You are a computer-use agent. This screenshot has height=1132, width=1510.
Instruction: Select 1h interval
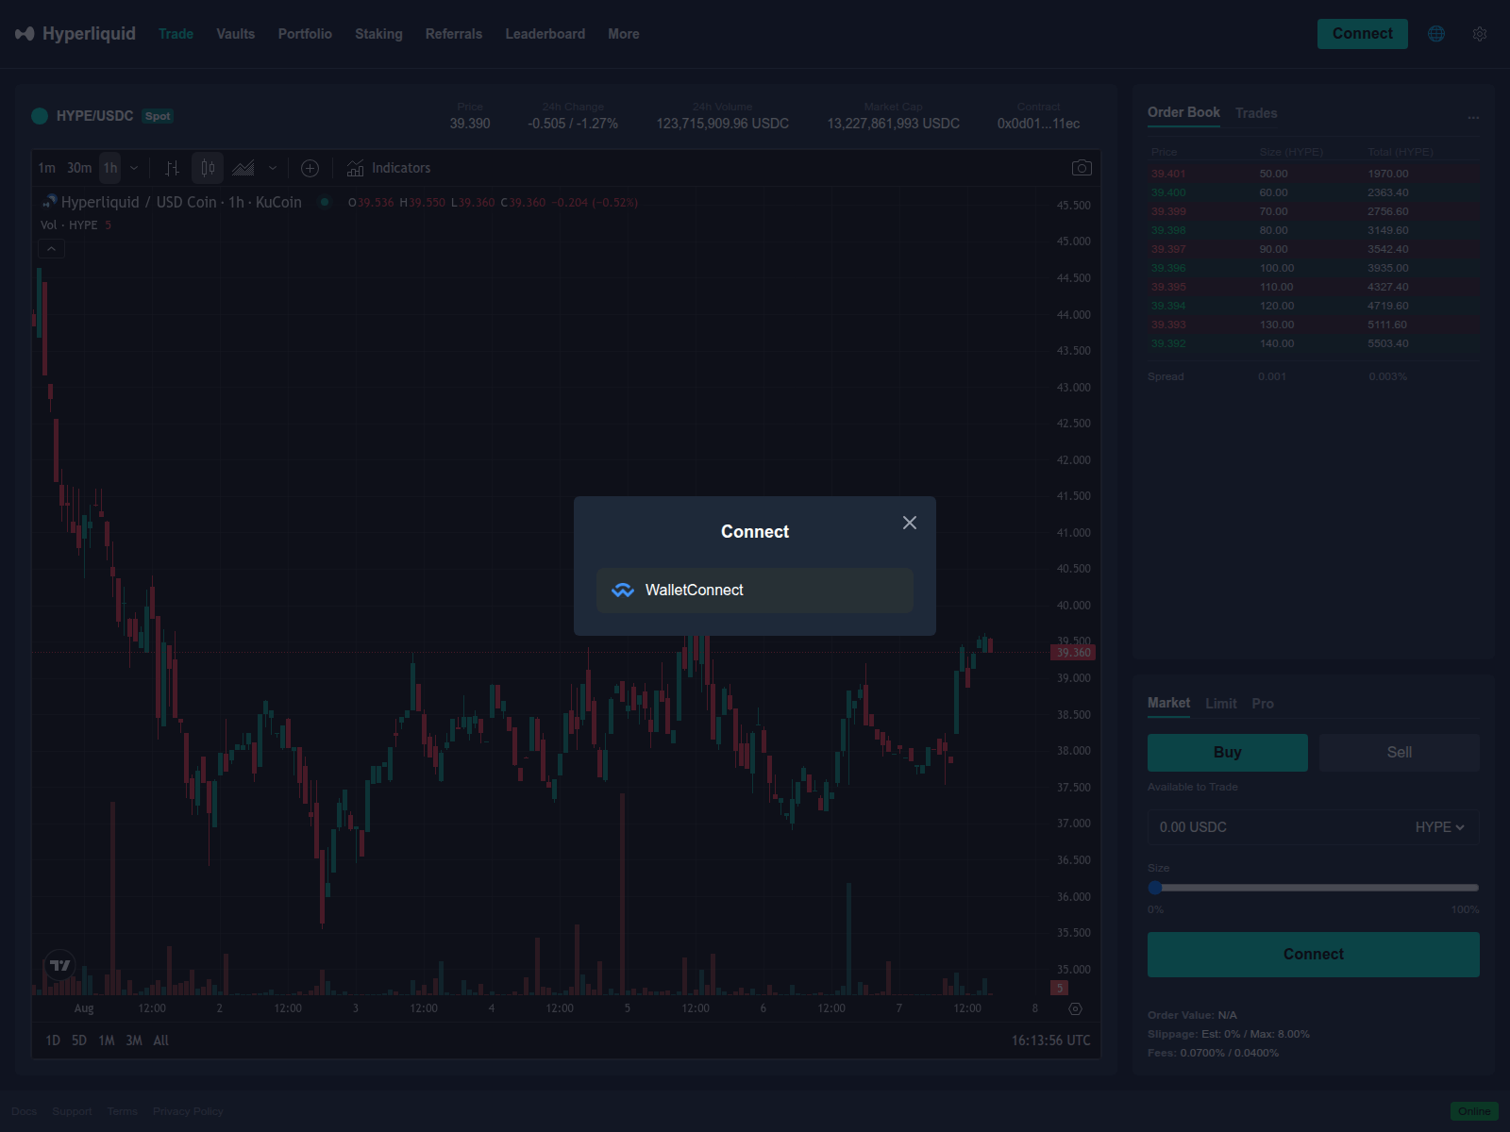pyautogui.click(x=110, y=168)
